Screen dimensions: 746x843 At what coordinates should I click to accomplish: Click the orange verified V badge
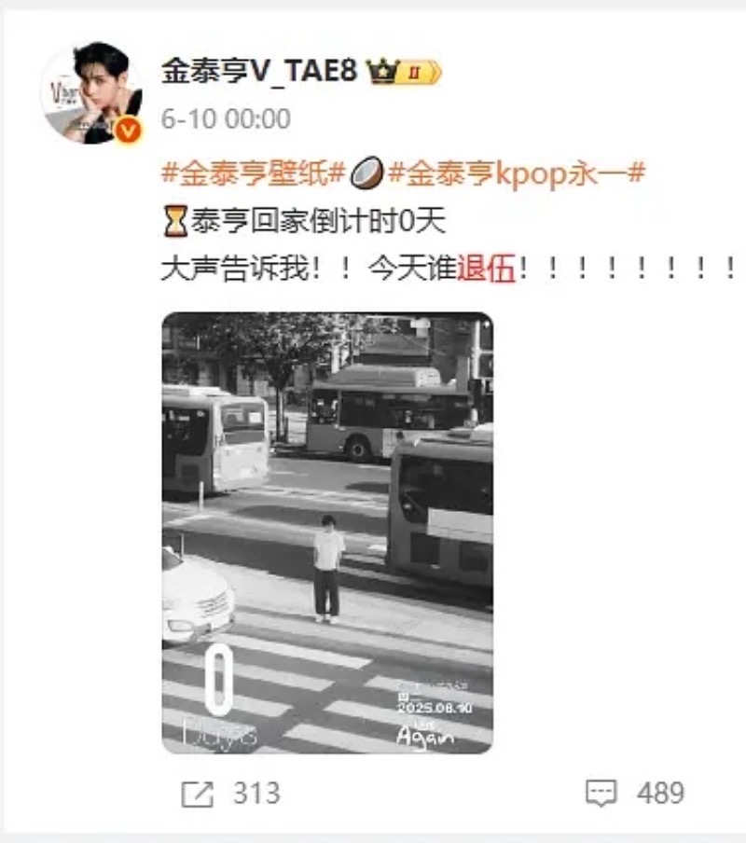point(129,131)
